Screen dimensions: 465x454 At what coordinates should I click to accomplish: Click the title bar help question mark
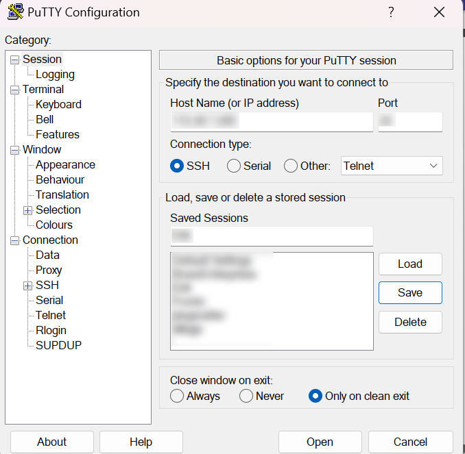click(391, 12)
